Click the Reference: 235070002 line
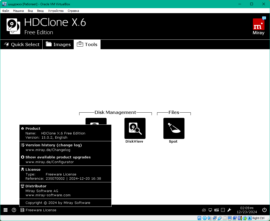The image size is (270, 221). point(63,178)
